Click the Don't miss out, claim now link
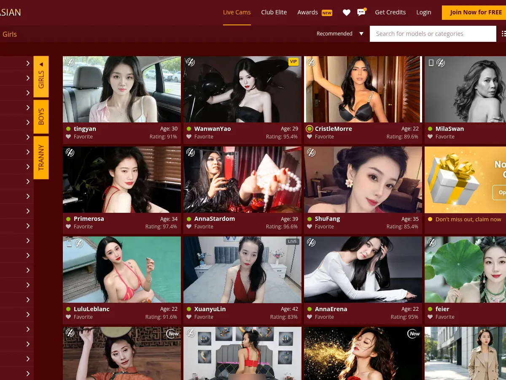The width and height of the screenshot is (506, 380). [468, 219]
